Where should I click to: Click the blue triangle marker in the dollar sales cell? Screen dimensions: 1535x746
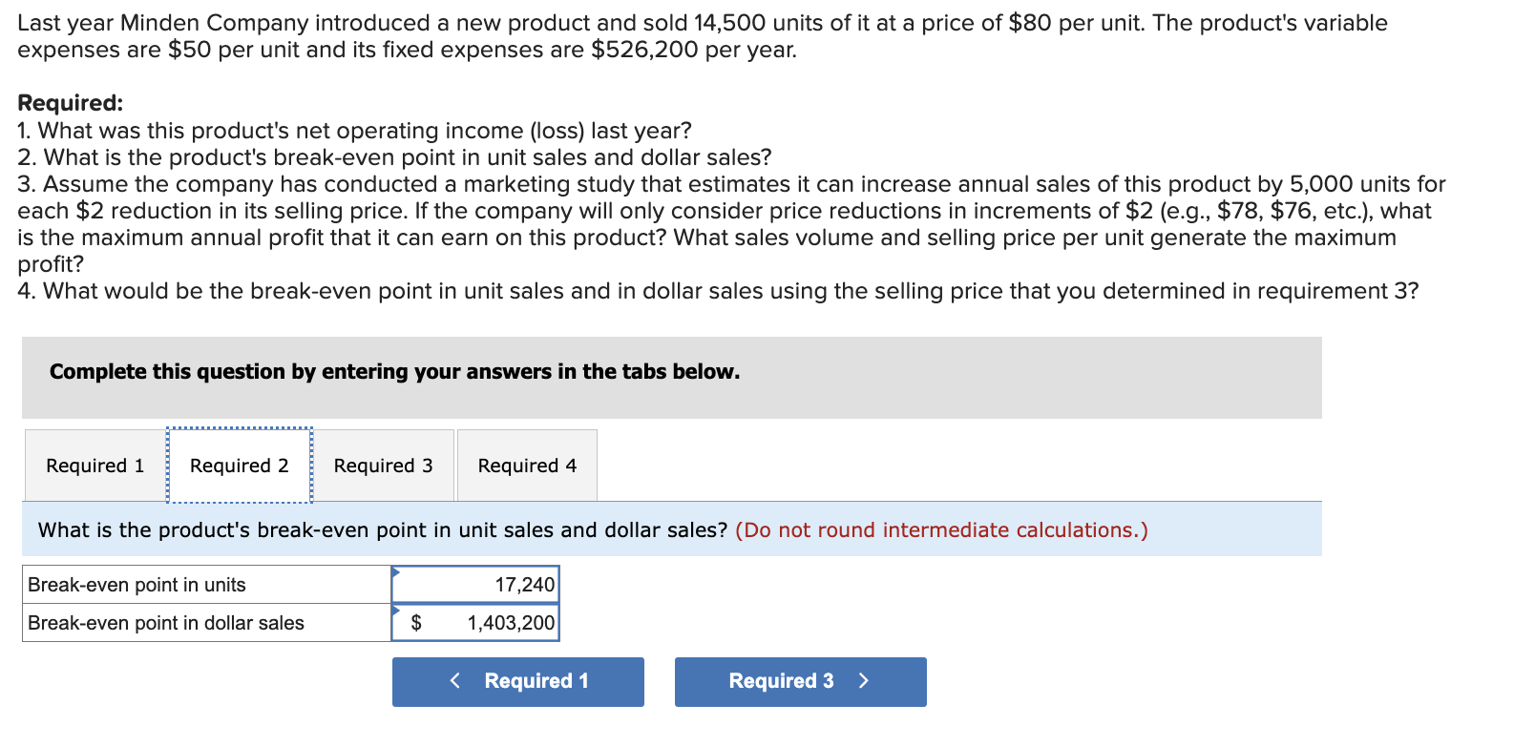click(x=395, y=610)
